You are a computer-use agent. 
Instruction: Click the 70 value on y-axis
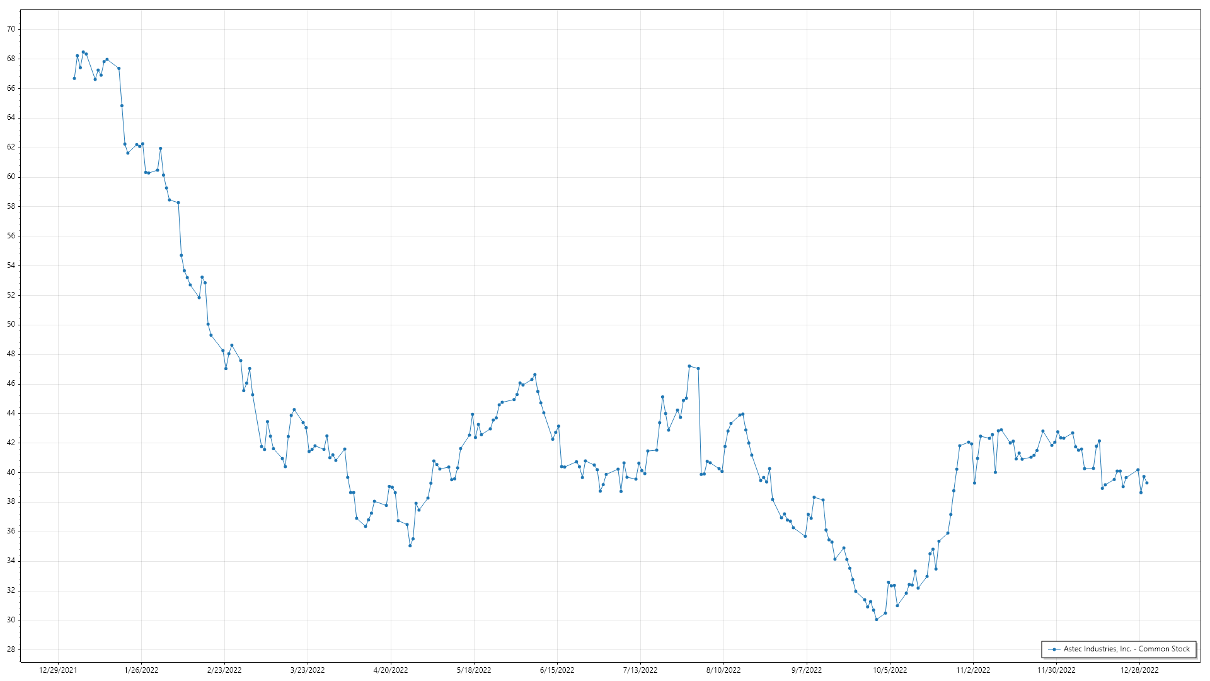point(11,29)
